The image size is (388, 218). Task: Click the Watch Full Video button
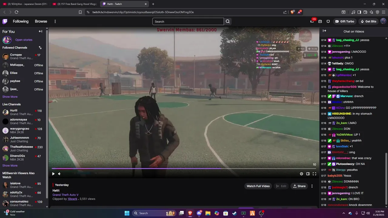click(x=258, y=186)
